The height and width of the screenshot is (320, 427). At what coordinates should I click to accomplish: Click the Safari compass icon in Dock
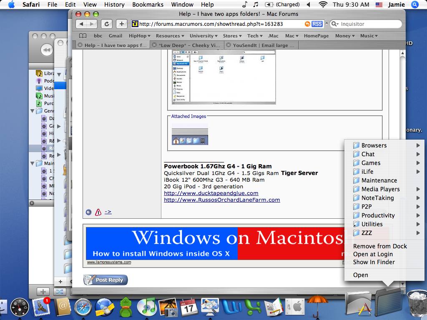(83, 308)
